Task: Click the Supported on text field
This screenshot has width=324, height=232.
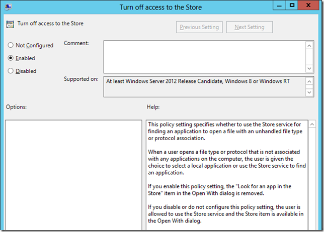Action: (204, 86)
